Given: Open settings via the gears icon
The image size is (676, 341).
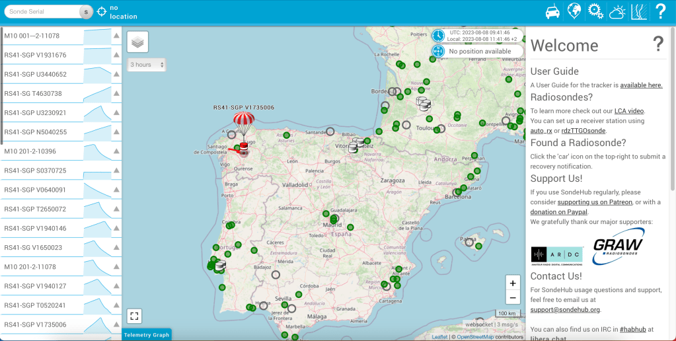Looking at the screenshot, I should [596, 11].
